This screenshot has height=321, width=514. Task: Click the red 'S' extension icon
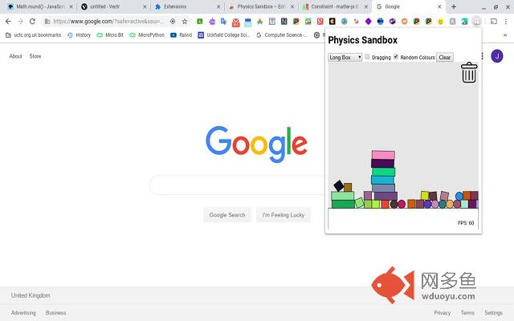320,22
